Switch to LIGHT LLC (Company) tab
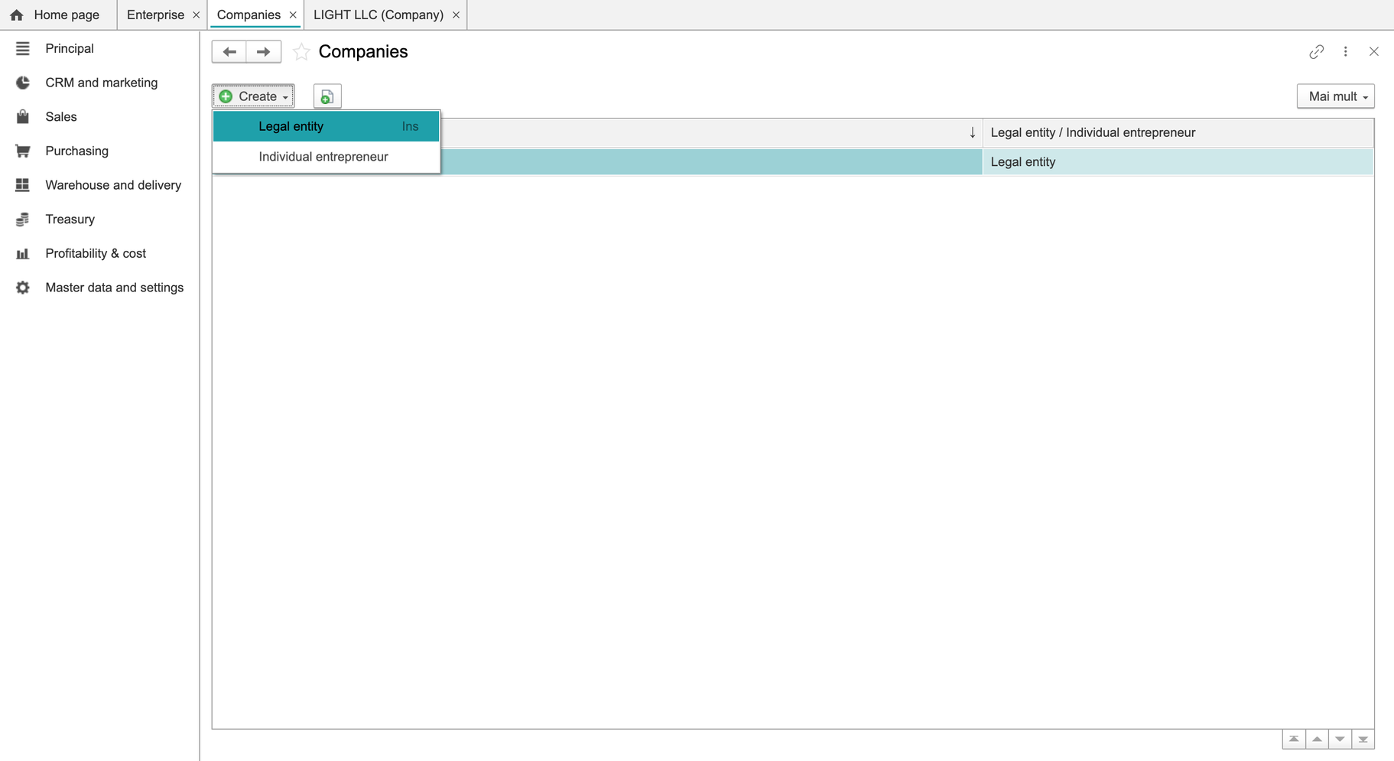Viewport: 1394px width, 761px height. 379,15
